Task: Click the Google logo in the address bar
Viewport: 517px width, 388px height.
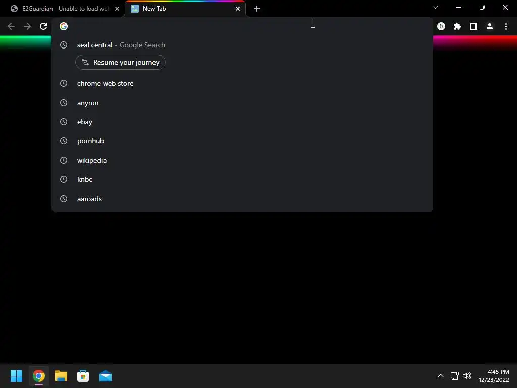Action: coord(64,26)
